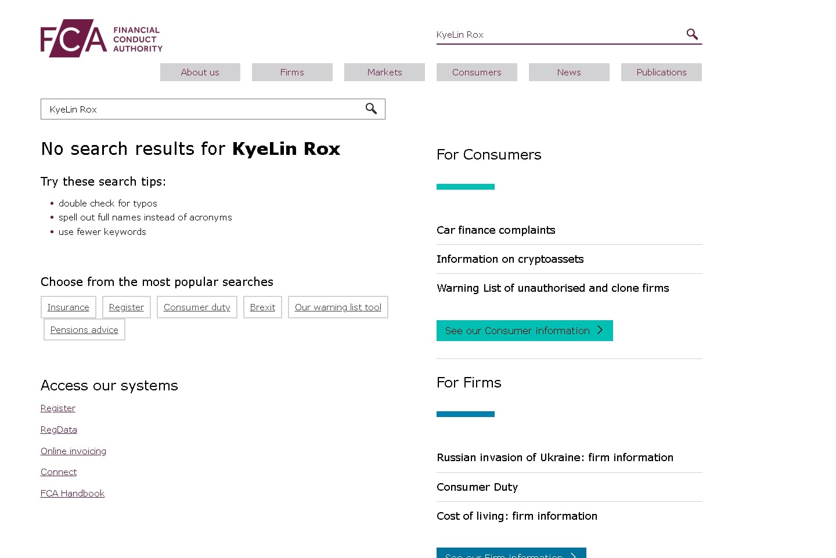Open the About us menu
Viewport: 836px width, 558px height.
click(x=200, y=72)
